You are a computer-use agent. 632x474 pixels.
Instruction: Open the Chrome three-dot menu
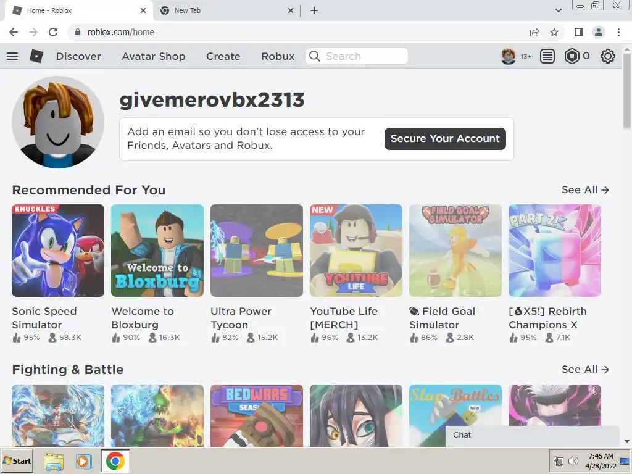(618, 32)
